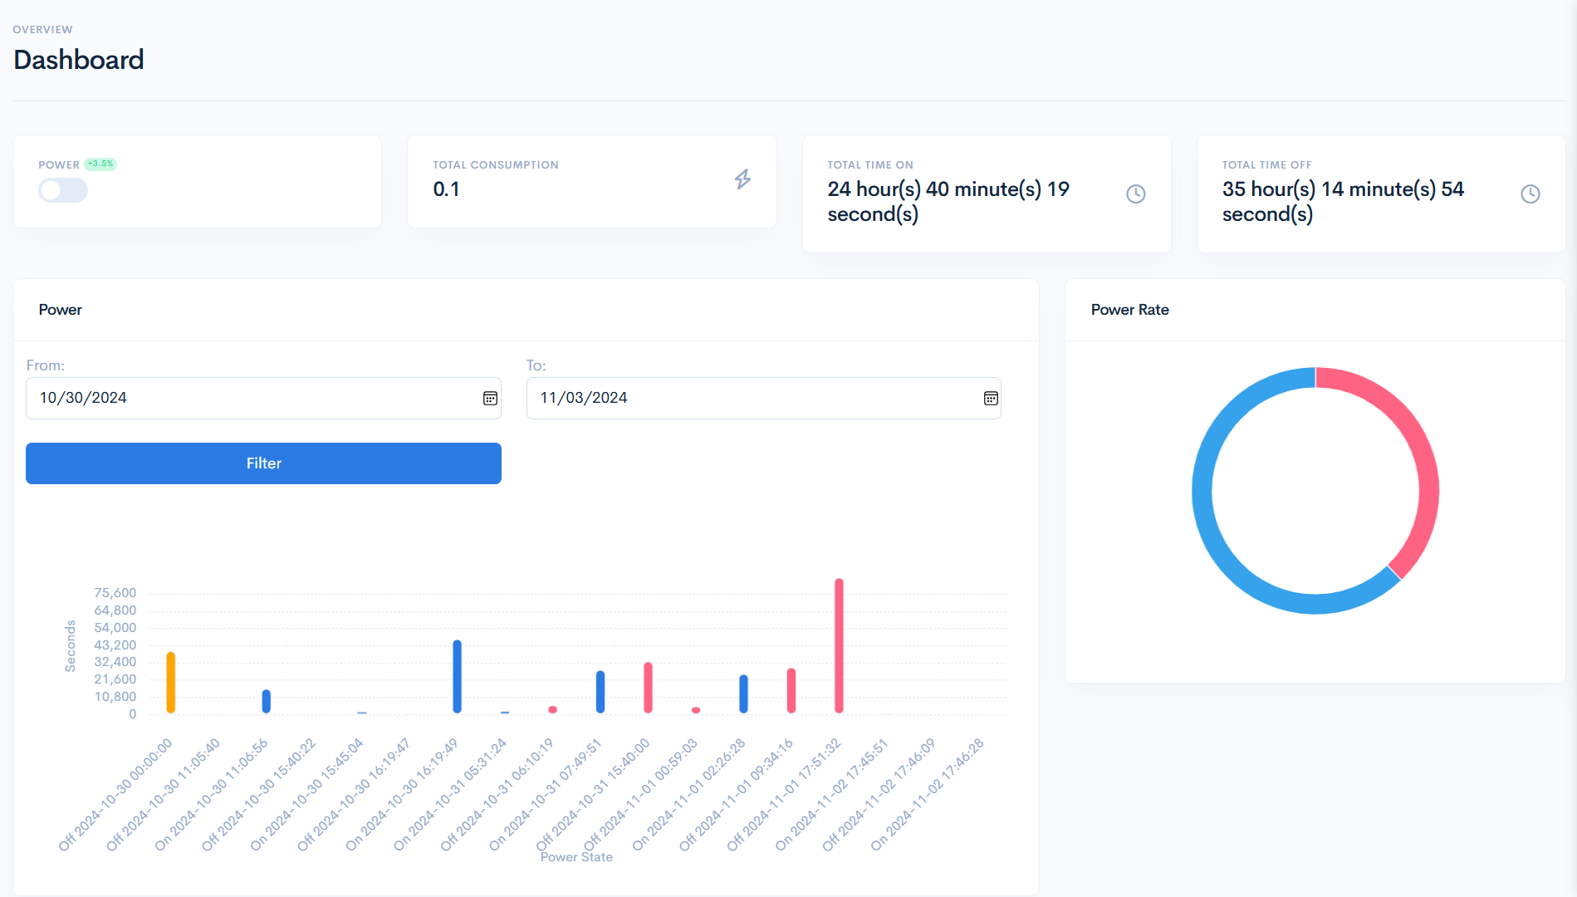Screen dimensions: 1577x897
Task: Click the x-axis label On 2024-11-02 17:46:28
Action: [x=927, y=795]
